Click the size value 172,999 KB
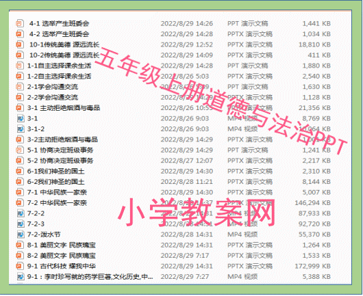 click(x=313, y=266)
